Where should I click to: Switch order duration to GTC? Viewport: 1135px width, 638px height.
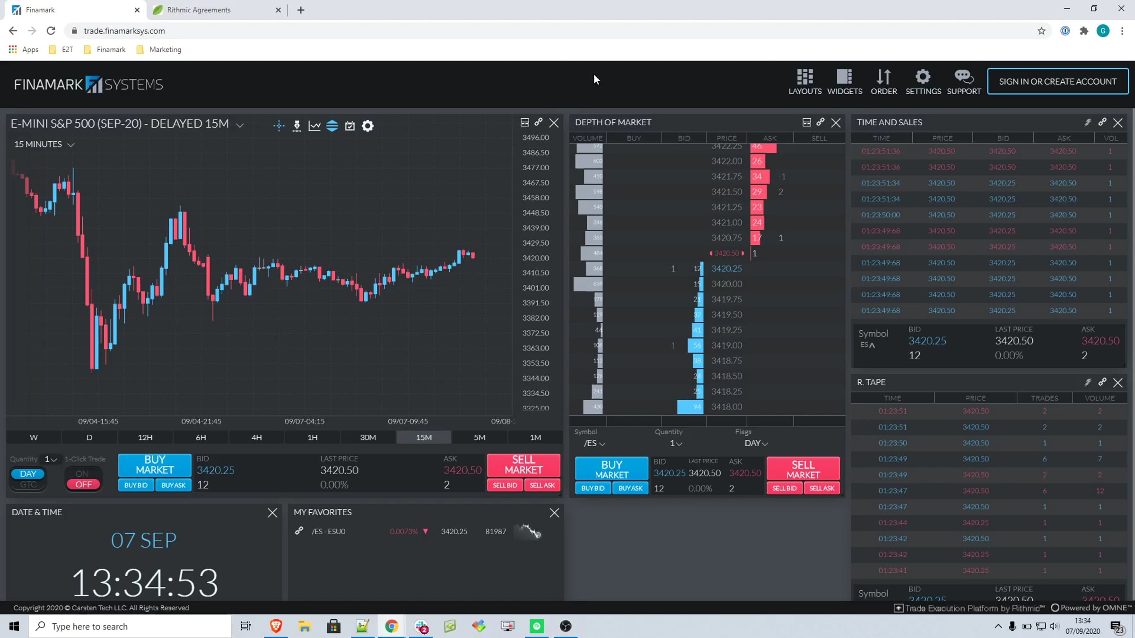click(x=28, y=484)
